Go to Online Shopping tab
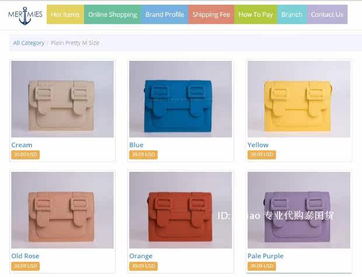 tap(113, 15)
